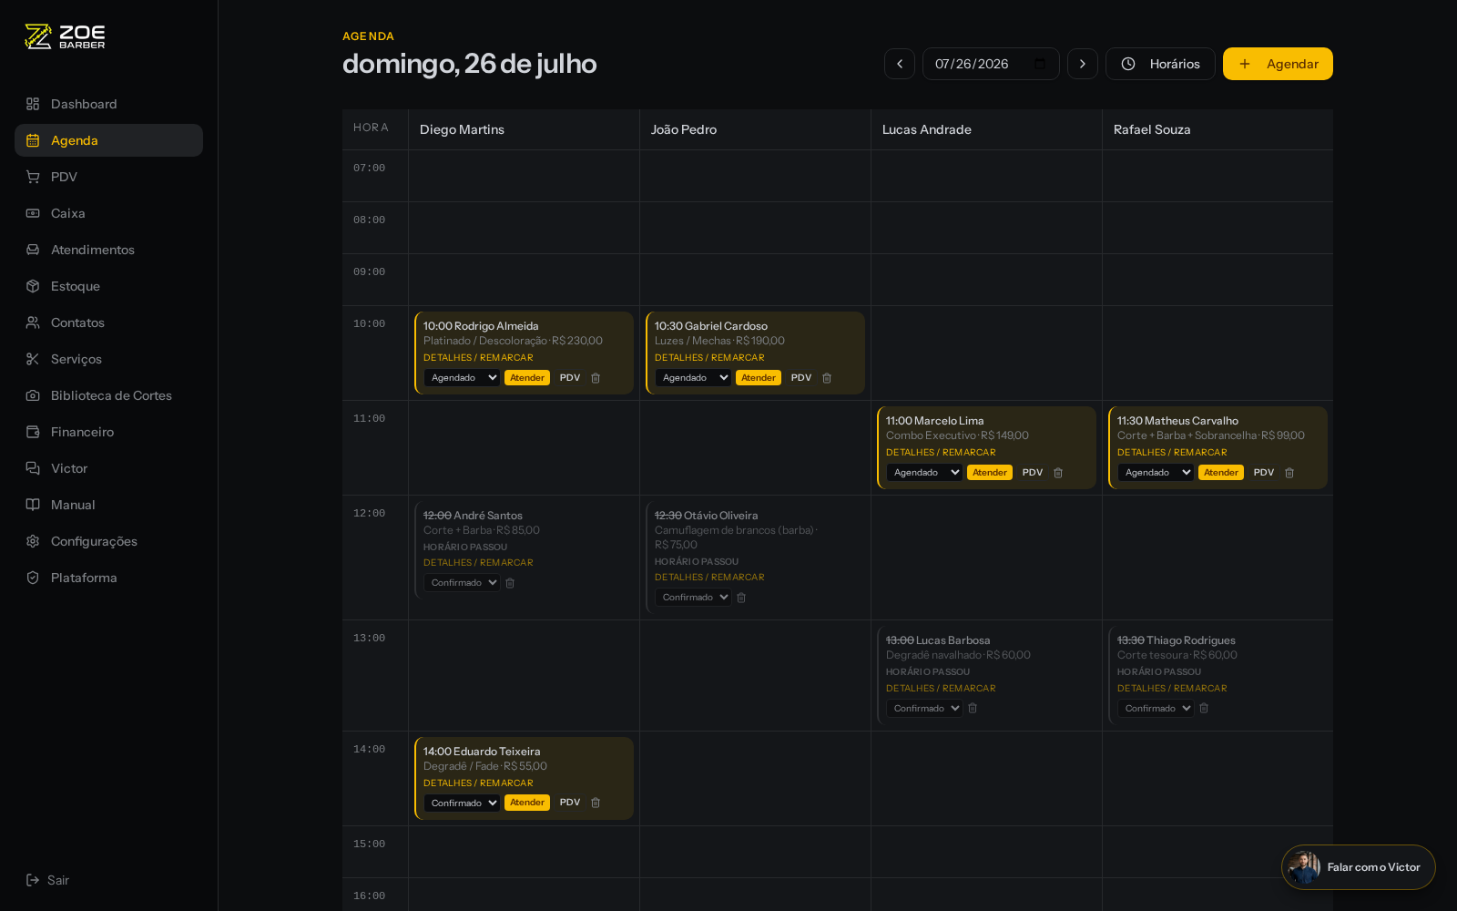
Task: Open Detalhes / Remarcar for Otávio Oliveira
Action: pos(709,578)
